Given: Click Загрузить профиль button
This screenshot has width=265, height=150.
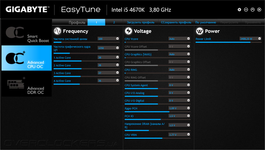Looking at the screenshot, I should pyautogui.click(x=141, y=22).
